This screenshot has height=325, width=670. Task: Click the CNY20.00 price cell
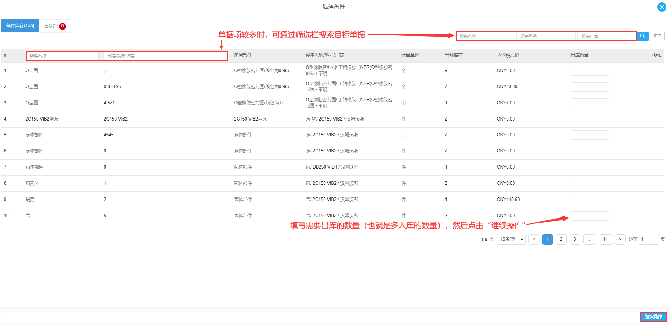coord(507,87)
